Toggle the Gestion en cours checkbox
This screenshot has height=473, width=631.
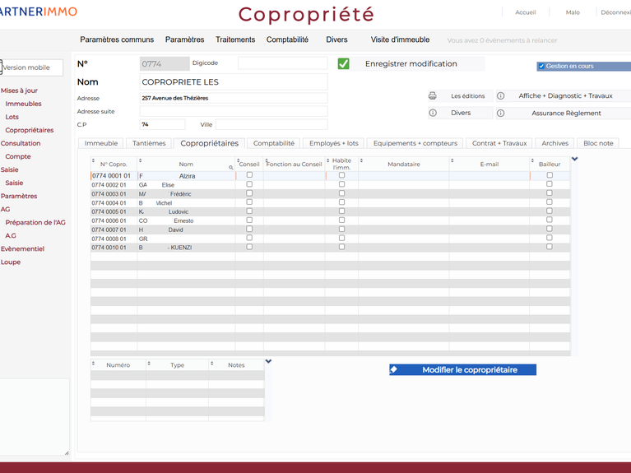541,67
